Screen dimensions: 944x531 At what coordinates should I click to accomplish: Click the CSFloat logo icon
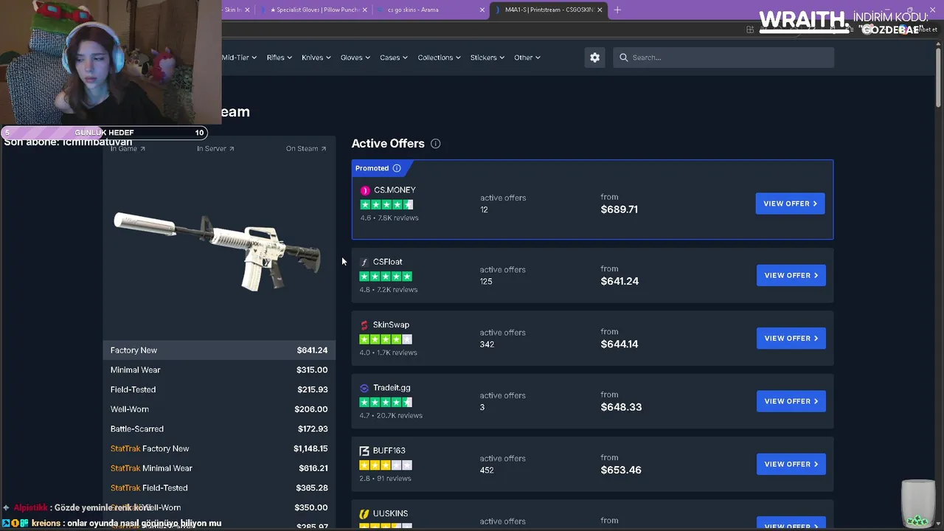[x=364, y=262]
